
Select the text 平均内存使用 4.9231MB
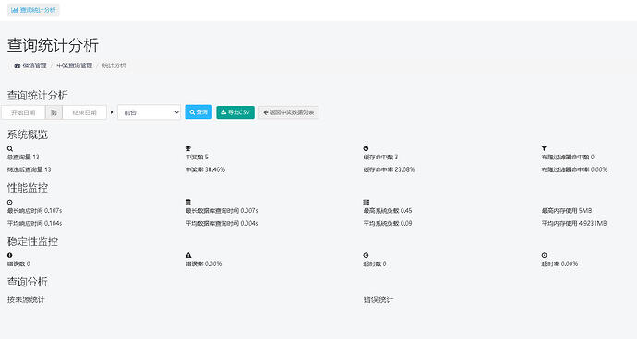574,223
